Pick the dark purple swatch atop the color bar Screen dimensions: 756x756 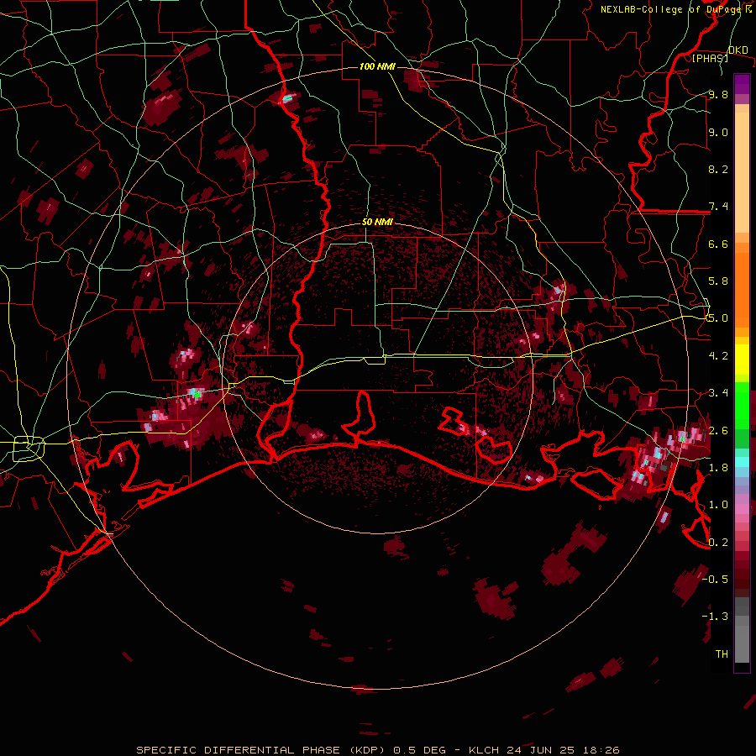tap(742, 84)
